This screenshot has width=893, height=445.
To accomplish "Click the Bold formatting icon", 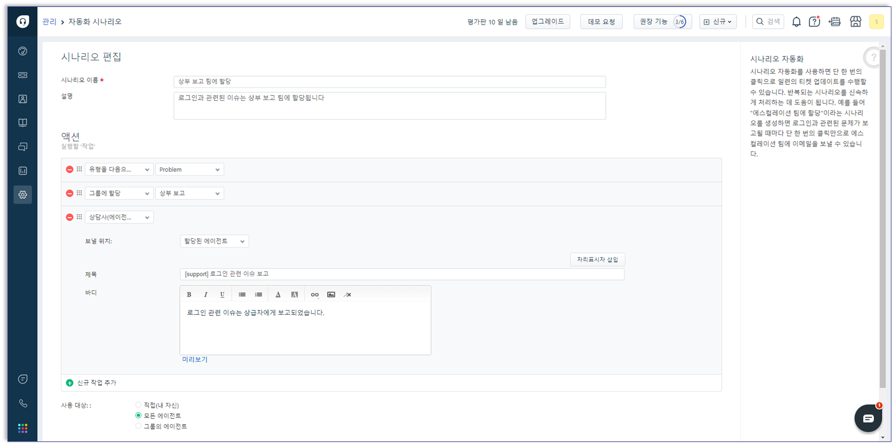I will tap(189, 295).
